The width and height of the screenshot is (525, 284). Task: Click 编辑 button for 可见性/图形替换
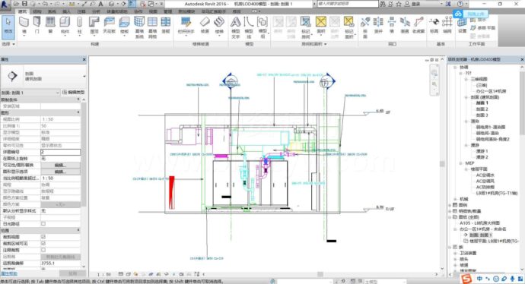(x=60, y=165)
